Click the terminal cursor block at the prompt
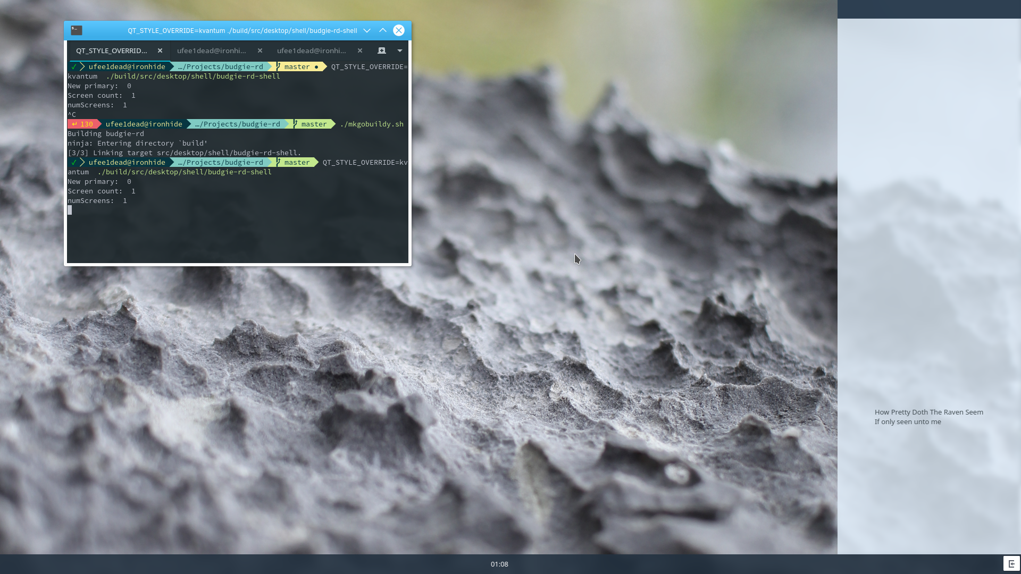This screenshot has width=1021, height=574. 70,210
